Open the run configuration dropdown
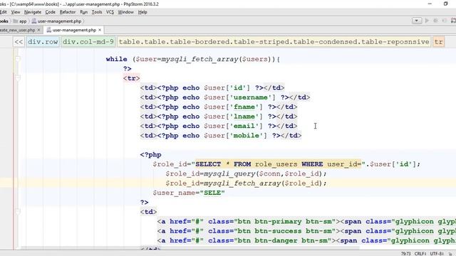The height and width of the screenshot is (256, 456). click(417, 21)
